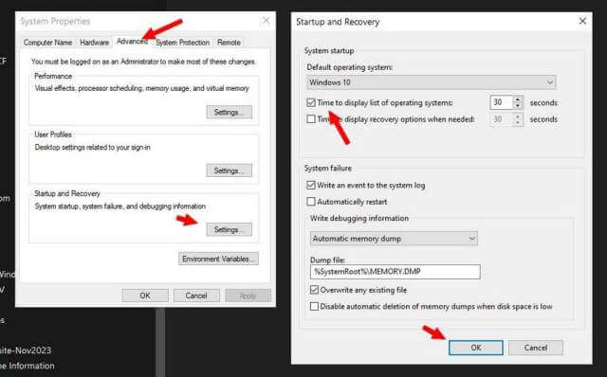Enable Time to display recovery options checkbox
The width and height of the screenshot is (607, 377).
click(x=311, y=119)
